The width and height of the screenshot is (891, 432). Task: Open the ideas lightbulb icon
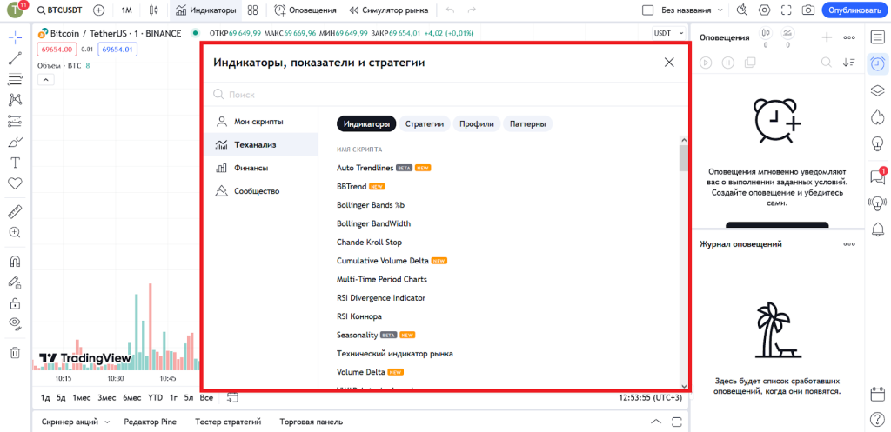pos(877,143)
